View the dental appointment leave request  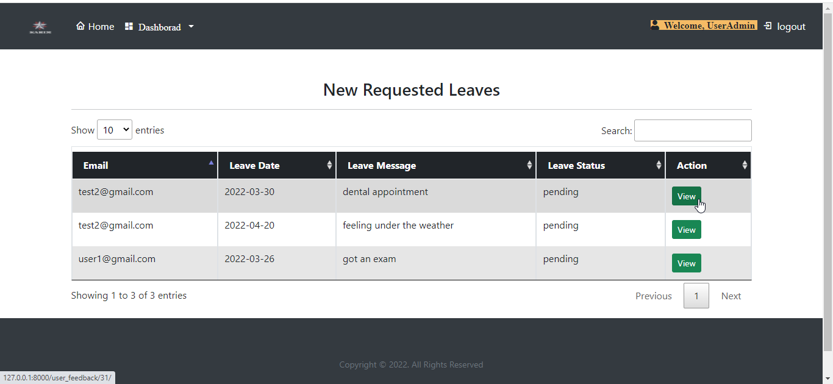point(686,196)
